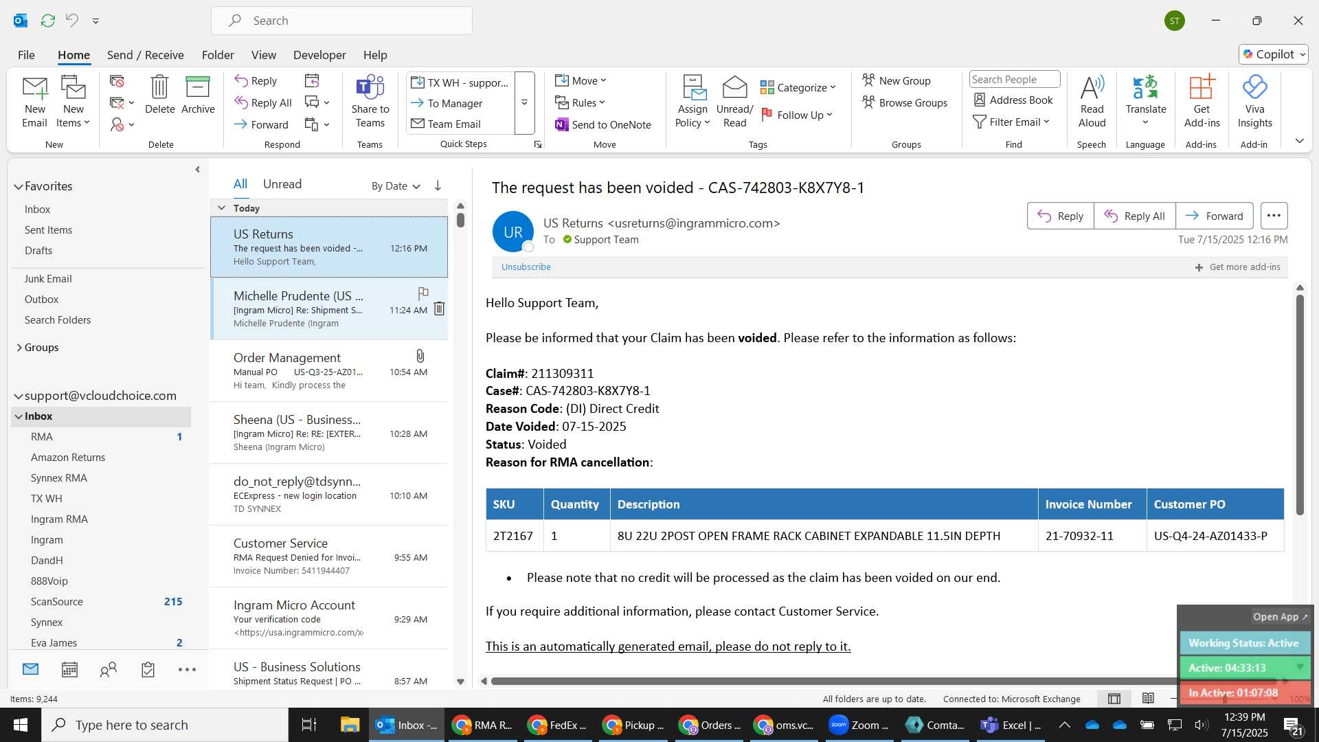The width and height of the screenshot is (1319, 742).
Task: Click Forward button in reading pane
Action: [1215, 216]
